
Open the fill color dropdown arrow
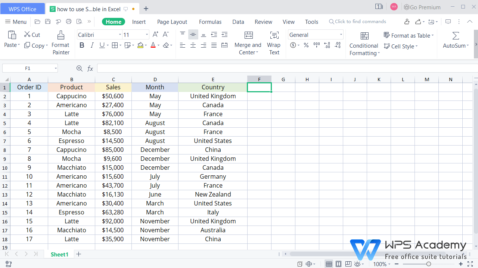pyautogui.click(x=146, y=45)
